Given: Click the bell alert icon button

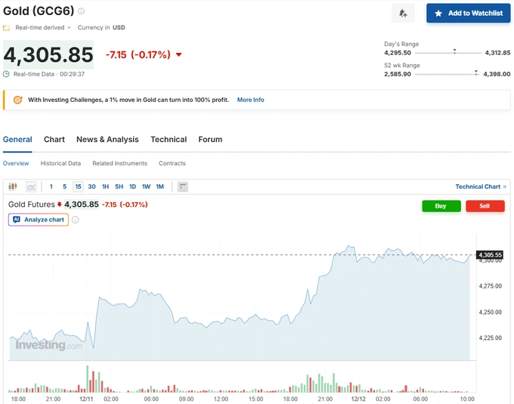Looking at the screenshot, I should click(403, 13).
